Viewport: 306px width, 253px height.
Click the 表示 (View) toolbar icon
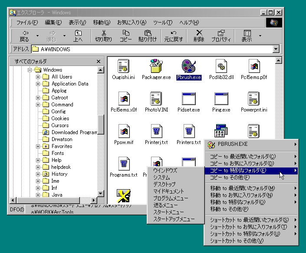click(247, 33)
